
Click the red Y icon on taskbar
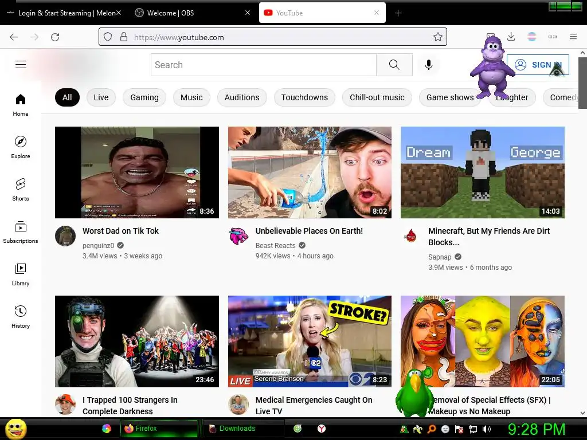[x=322, y=429]
